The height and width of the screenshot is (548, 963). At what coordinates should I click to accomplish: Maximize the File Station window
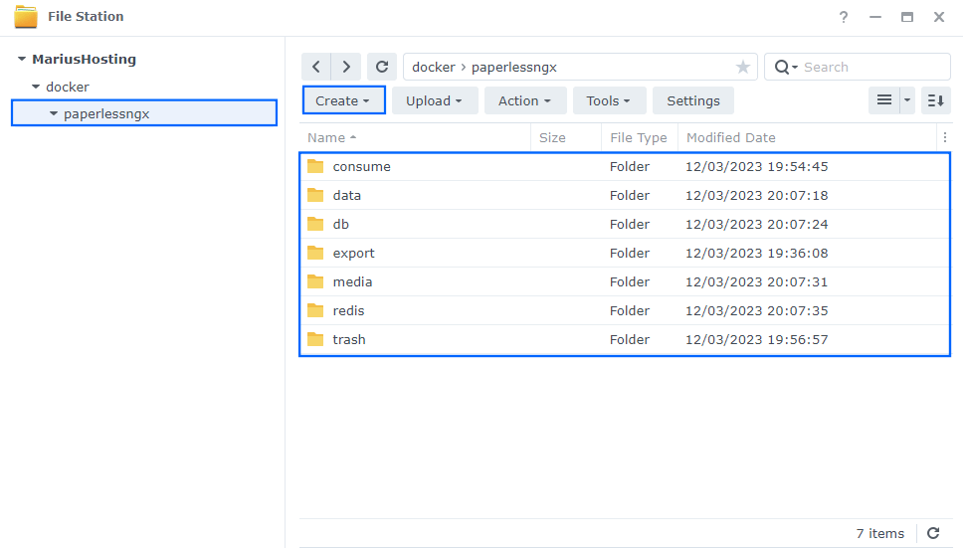point(907,17)
